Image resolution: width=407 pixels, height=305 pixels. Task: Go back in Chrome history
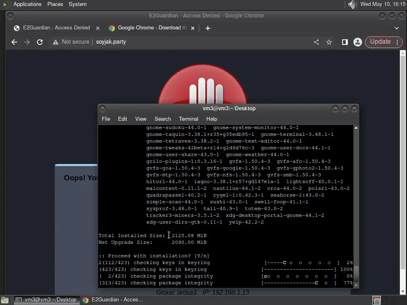(14, 42)
